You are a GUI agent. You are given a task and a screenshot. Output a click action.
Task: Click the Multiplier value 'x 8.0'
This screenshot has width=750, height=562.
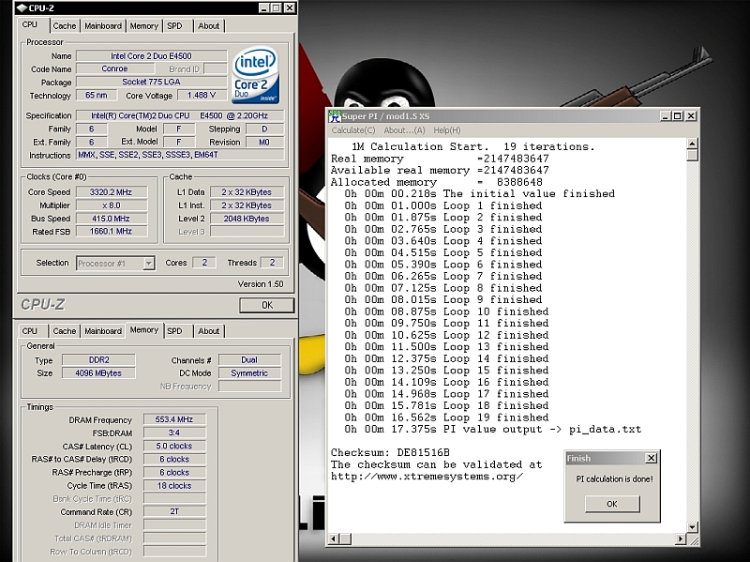111,205
